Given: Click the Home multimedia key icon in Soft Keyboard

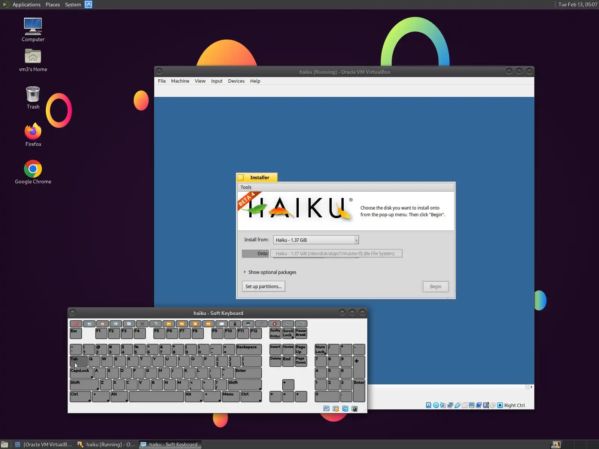Looking at the screenshot, I should pos(102,324).
